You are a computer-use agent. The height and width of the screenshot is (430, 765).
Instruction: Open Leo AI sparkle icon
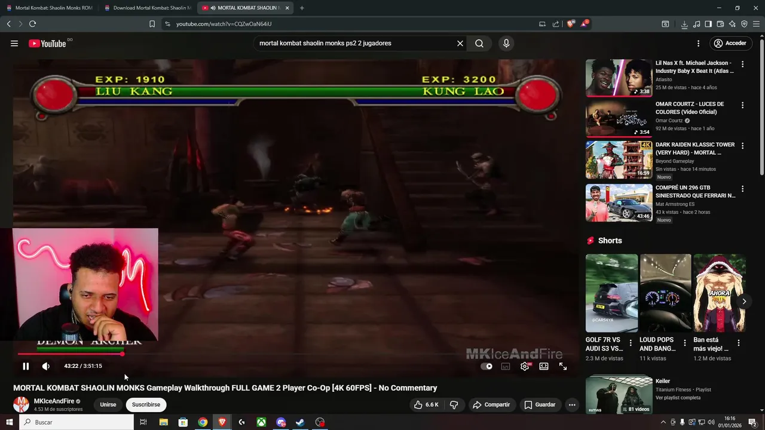[732, 24]
